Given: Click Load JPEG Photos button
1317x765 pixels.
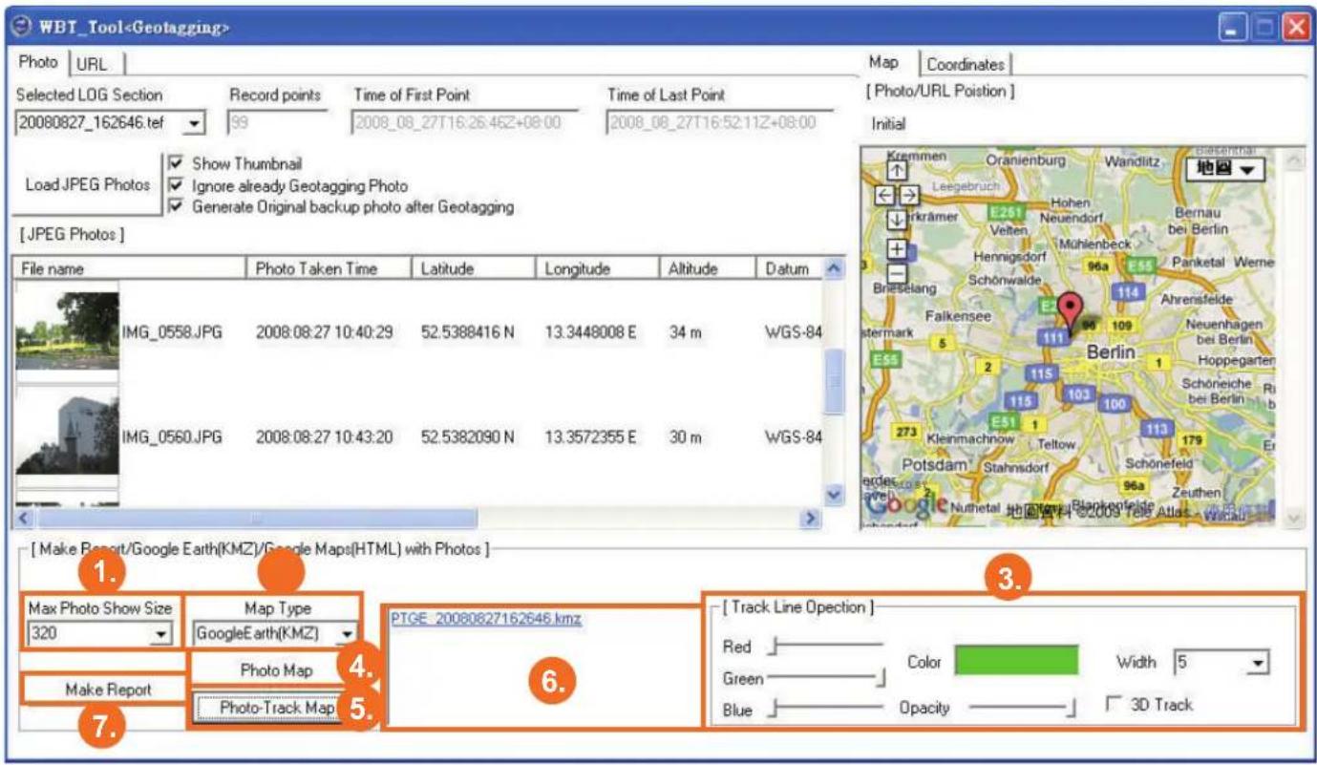Looking at the screenshot, I should 86,185.
